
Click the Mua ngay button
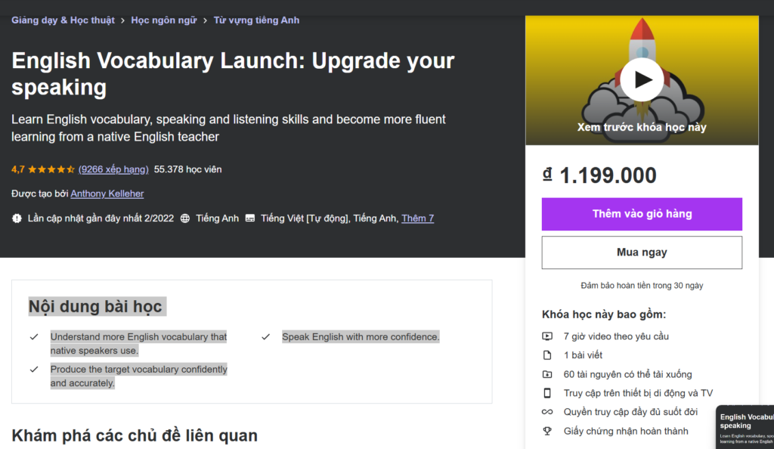point(642,252)
